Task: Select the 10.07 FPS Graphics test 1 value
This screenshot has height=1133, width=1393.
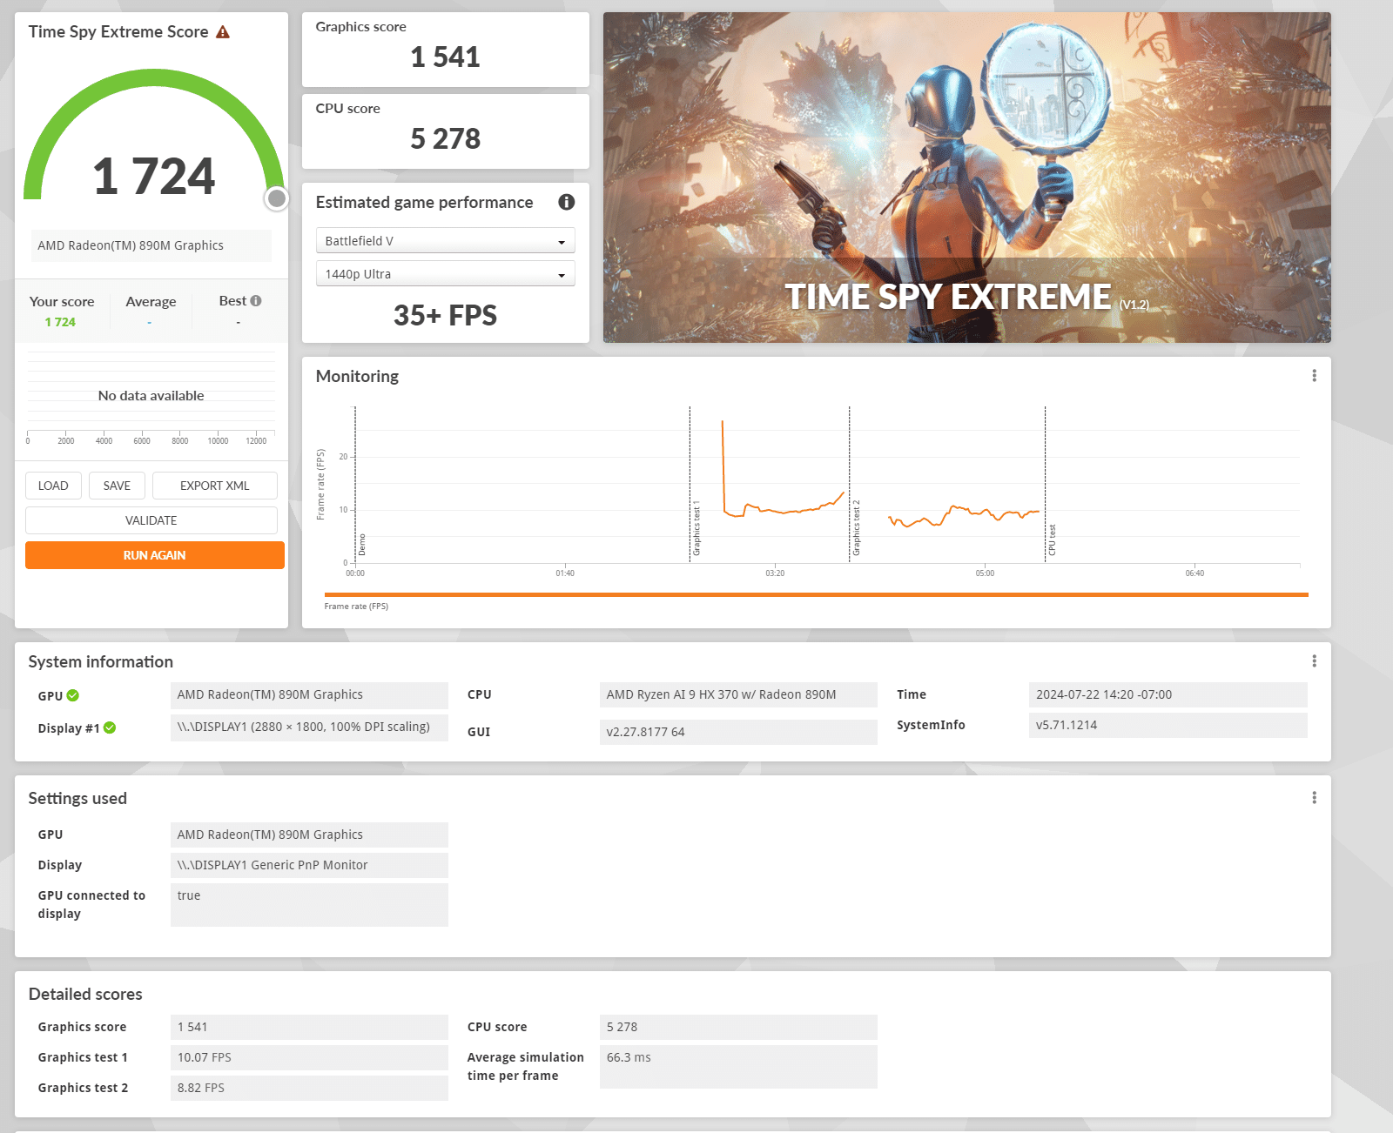Action: 309,1057
